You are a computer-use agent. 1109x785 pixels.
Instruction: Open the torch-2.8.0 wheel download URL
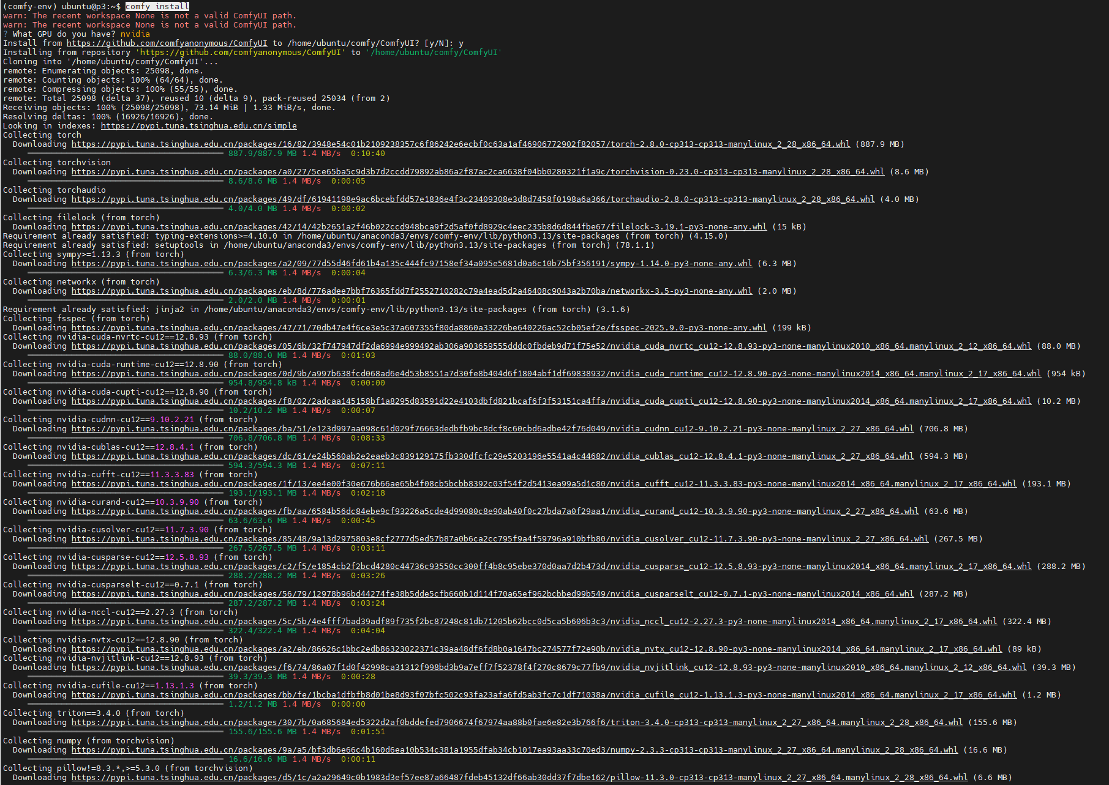point(461,144)
